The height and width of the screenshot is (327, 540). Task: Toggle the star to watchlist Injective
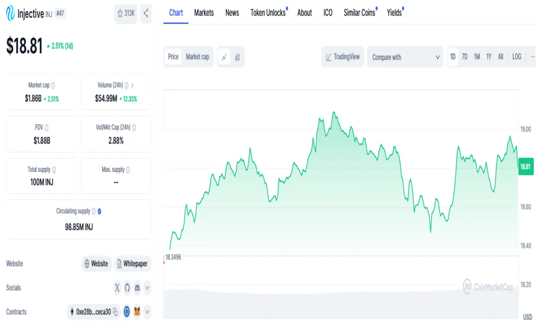120,14
